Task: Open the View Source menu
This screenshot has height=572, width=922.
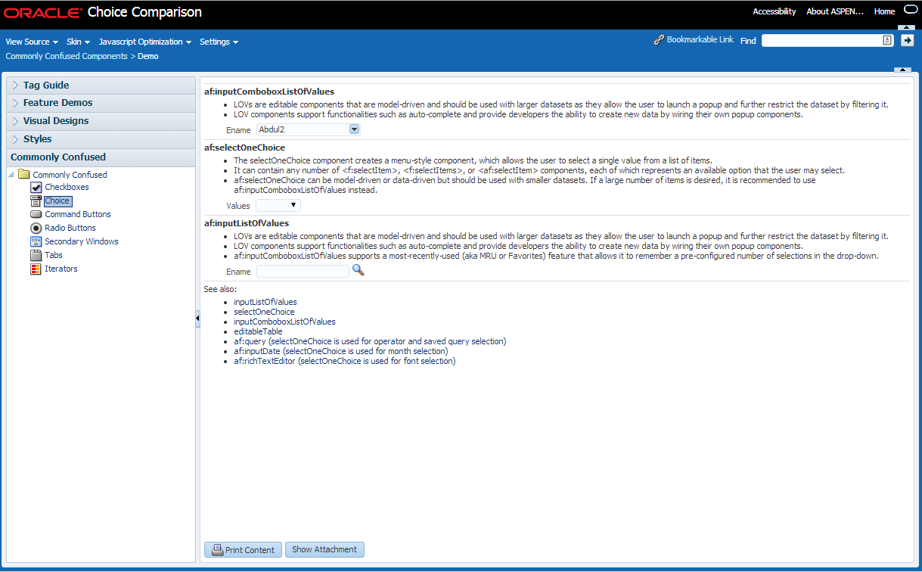Action: (x=32, y=42)
